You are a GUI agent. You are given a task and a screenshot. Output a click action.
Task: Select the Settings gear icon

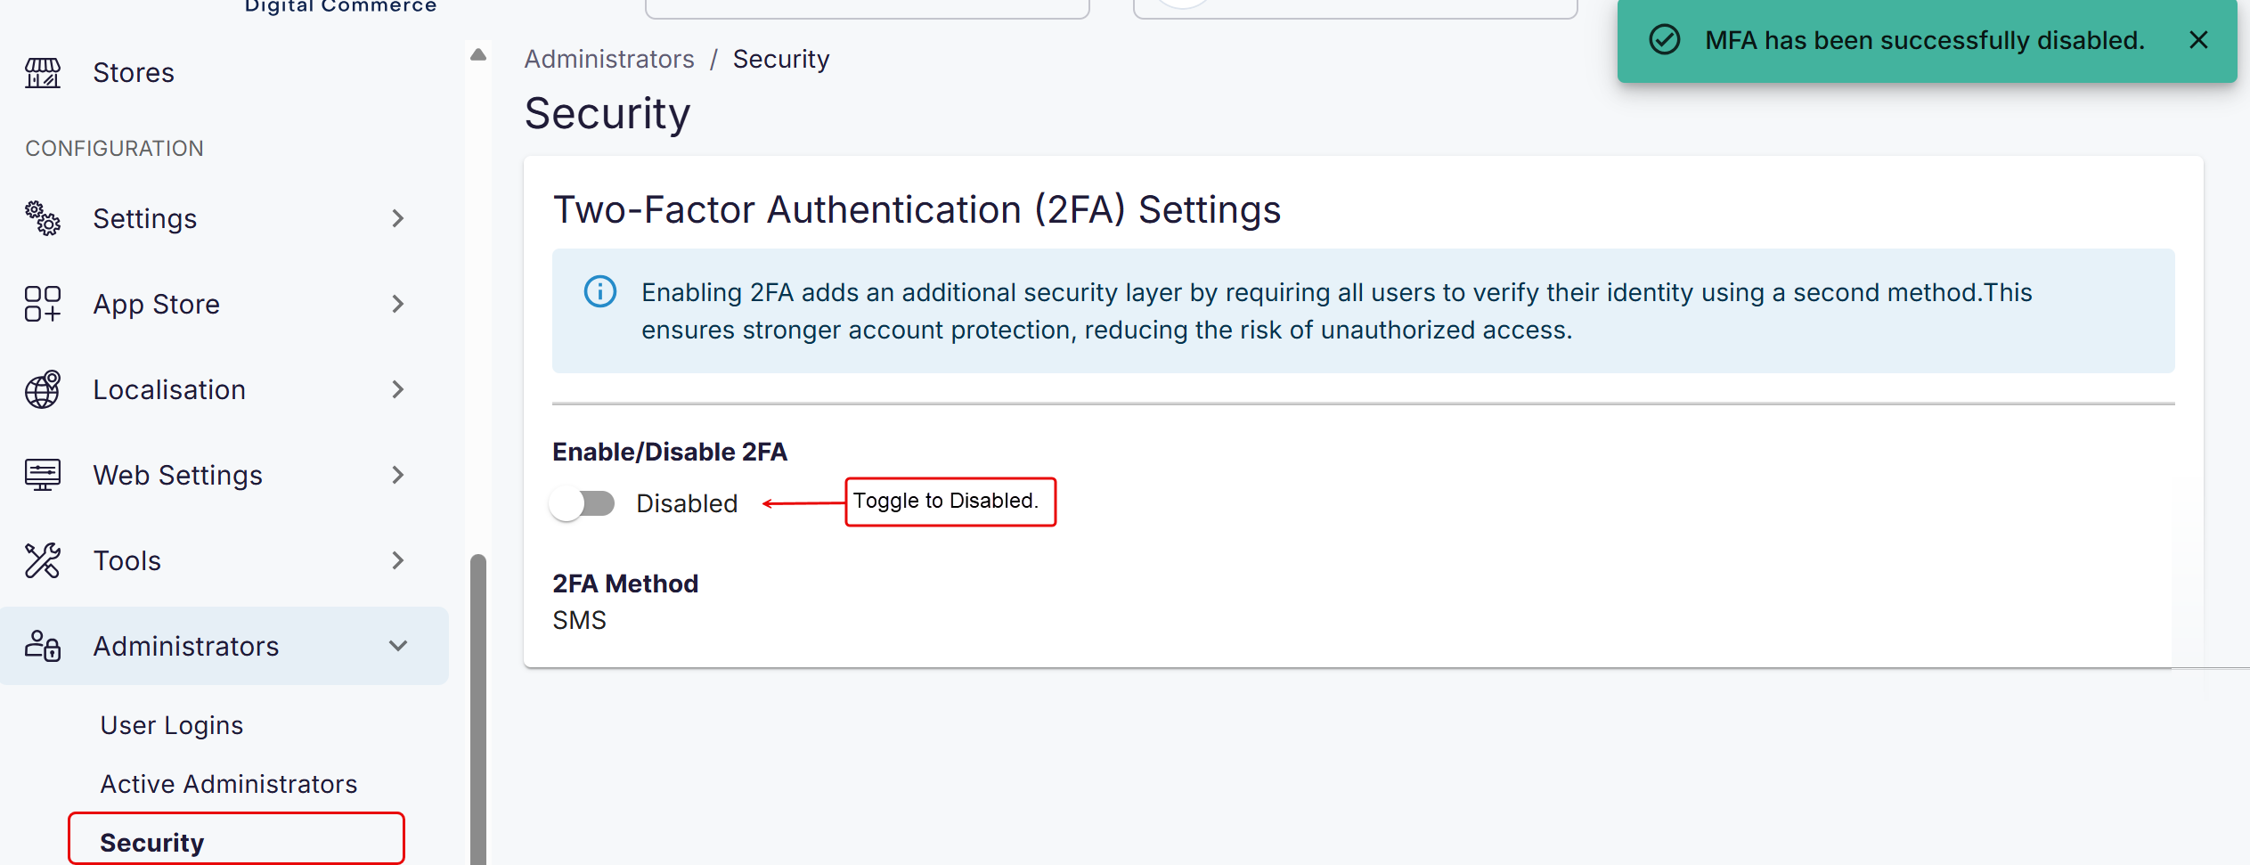coord(44,218)
